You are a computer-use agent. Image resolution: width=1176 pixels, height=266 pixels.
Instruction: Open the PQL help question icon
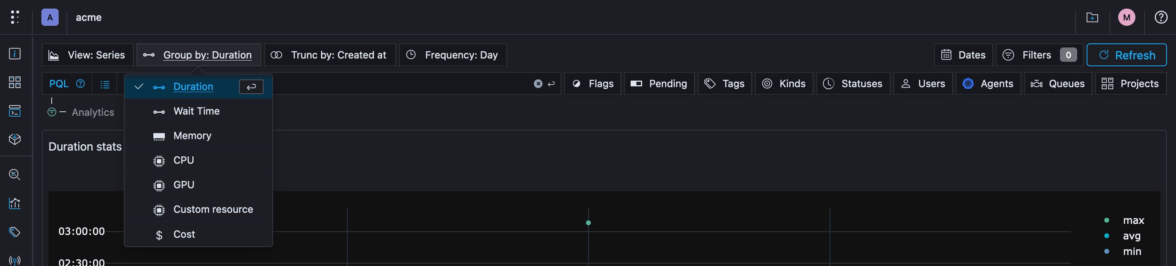[x=80, y=83]
